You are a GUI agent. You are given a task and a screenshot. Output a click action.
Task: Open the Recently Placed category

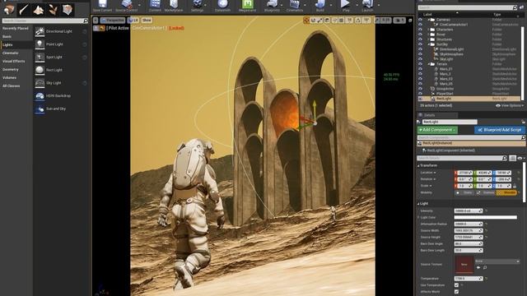click(x=16, y=29)
